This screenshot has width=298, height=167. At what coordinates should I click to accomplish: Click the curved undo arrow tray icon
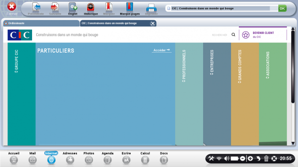pos(258,158)
